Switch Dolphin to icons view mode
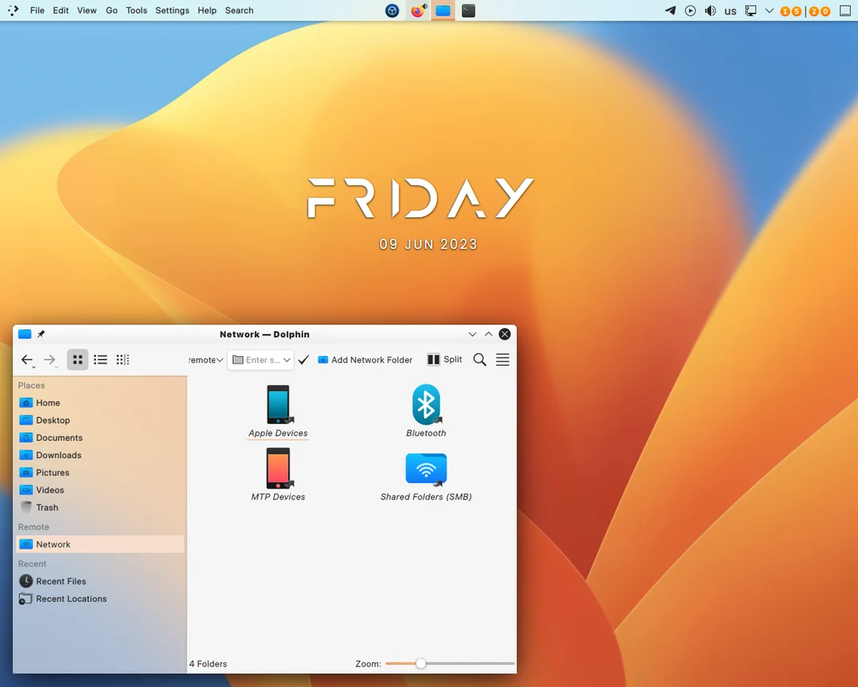Image resolution: width=858 pixels, height=687 pixels. coord(77,359)
